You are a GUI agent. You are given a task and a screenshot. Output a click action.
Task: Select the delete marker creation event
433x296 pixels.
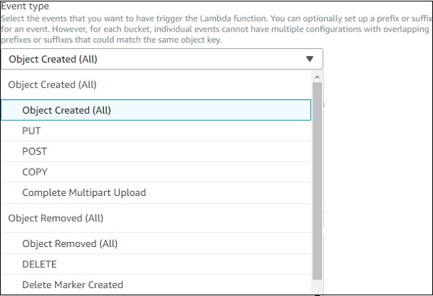click(73, 284)
